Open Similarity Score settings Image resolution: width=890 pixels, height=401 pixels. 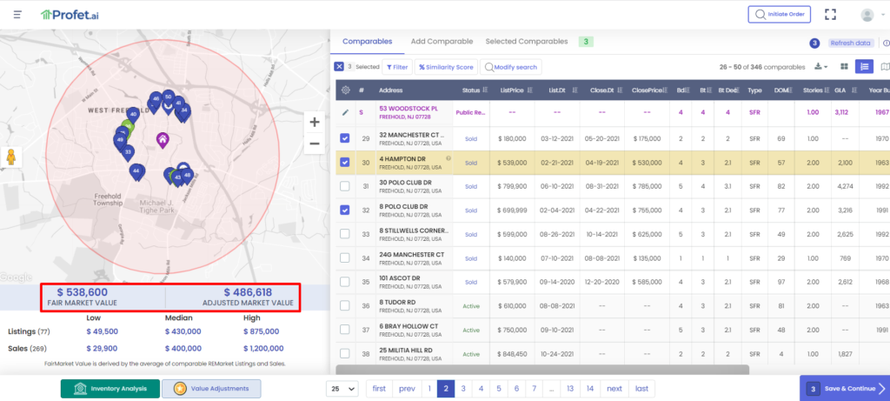click(446, 67)
